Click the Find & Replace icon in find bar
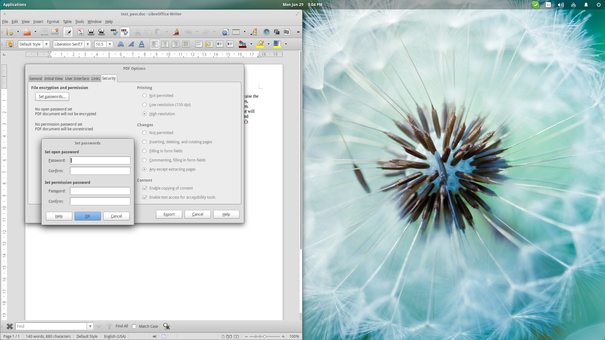The image size is (605, 340). click(167, 326)
